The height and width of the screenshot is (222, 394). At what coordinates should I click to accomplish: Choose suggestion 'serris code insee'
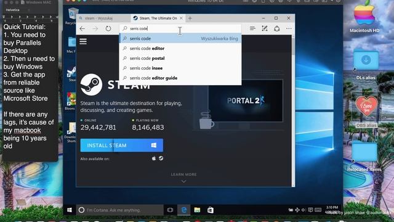180,68
